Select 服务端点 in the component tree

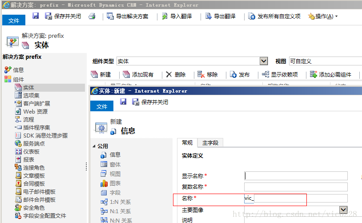coord(30,143)
